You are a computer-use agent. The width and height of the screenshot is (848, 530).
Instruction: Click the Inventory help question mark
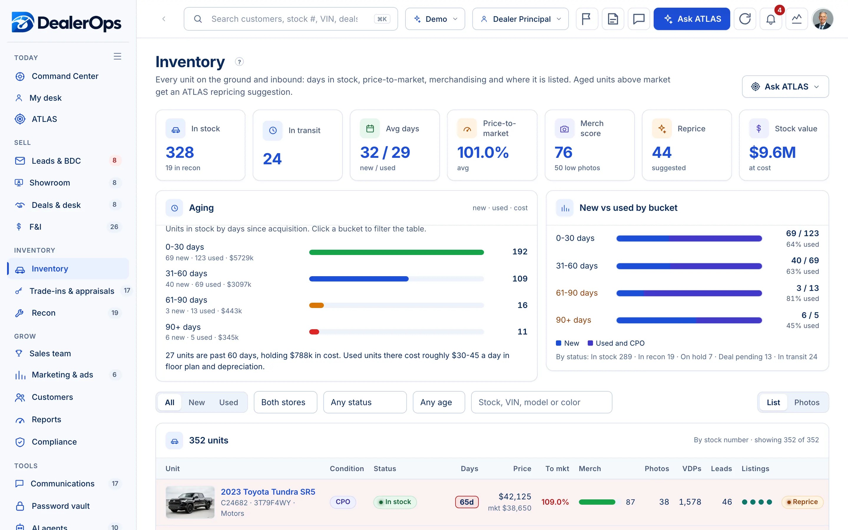pyautogui.click(x=239, y=62)
